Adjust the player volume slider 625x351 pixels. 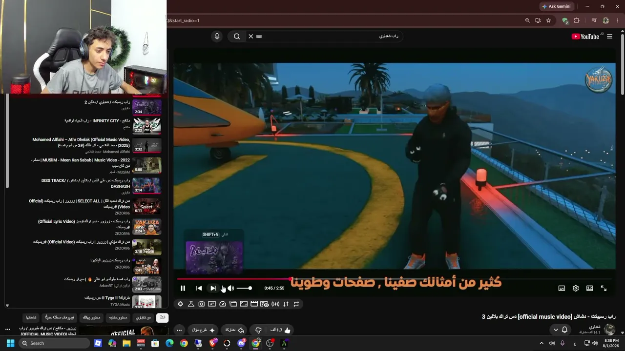click(x=244, y=288)
